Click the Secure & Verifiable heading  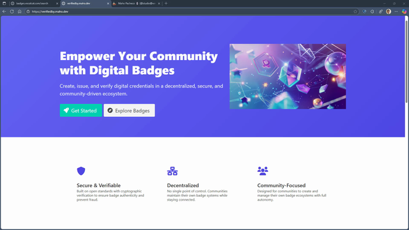(x=98, y=185)
